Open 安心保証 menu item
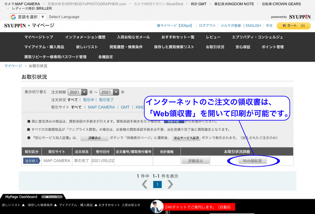 (243, 47)
